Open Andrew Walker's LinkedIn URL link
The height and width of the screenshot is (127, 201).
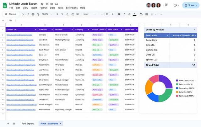pos(21,110)
